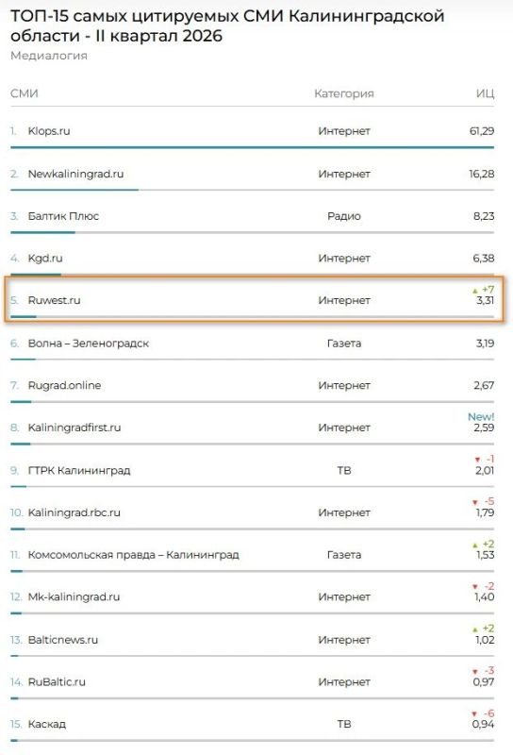Click the red down arrow next to -1
Screen dimensions: 513x755
pyautogui.click(x=477, y=460)
